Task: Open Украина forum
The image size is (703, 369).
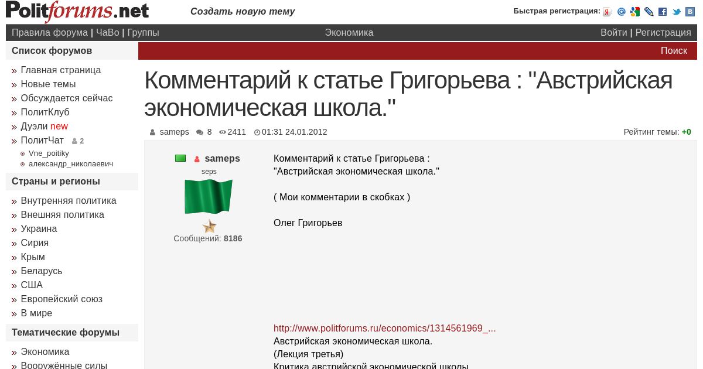Action: (x=39, y=229)
